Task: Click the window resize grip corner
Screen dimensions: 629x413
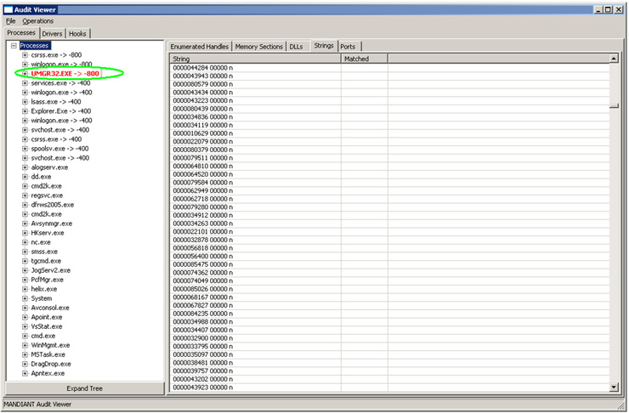Action: pos(621,405)
